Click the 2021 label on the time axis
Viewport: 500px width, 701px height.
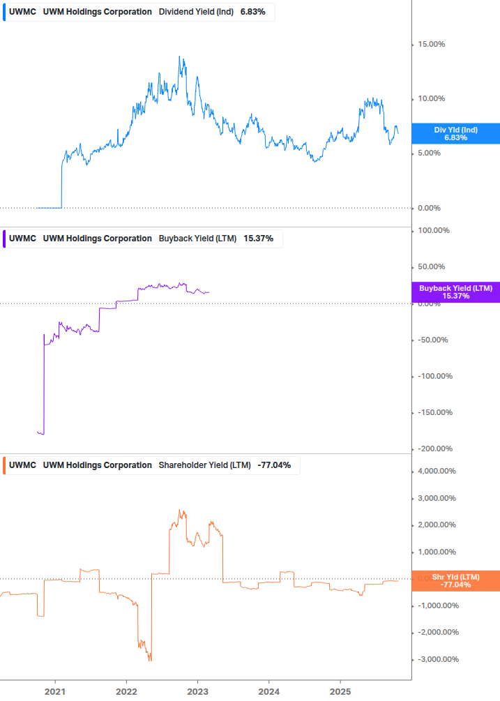(x=55, y=690)
